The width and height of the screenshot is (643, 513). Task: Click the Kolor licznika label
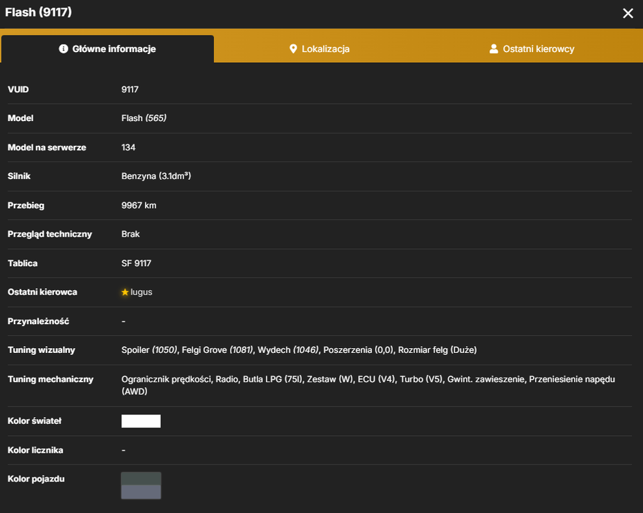(x=36, y=450)
